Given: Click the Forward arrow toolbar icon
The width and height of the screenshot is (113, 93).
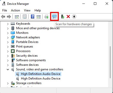Looking at the screenshot, I should coord(9,17).
